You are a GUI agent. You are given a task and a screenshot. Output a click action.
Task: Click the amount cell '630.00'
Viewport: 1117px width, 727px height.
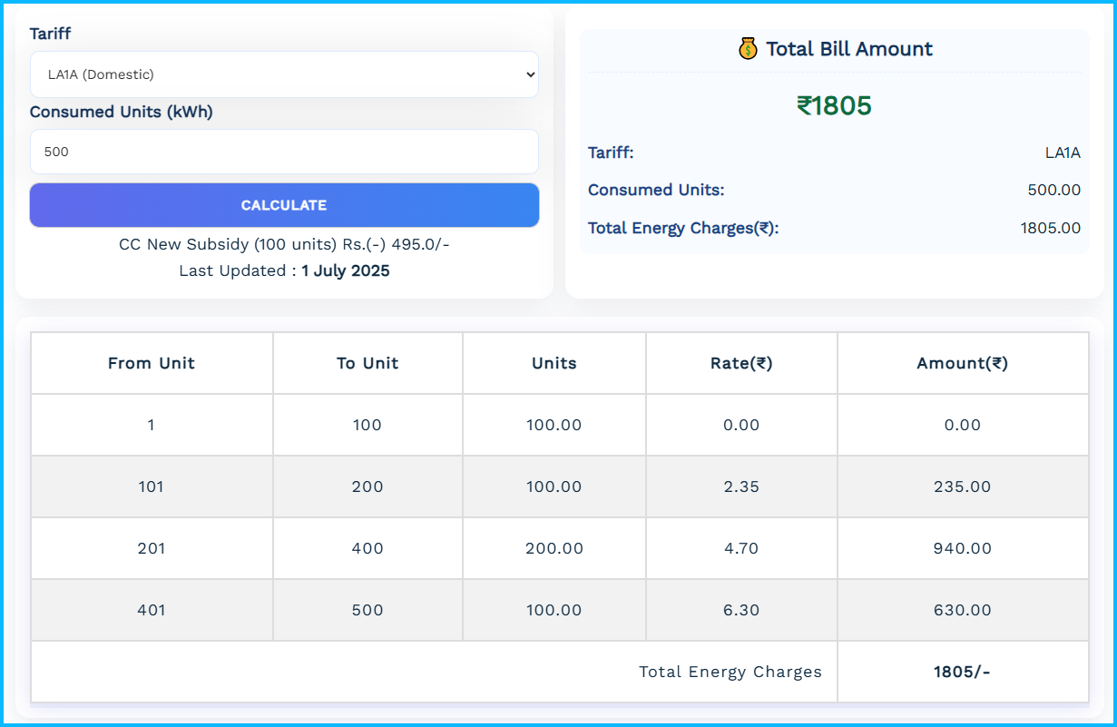[963, 610]
